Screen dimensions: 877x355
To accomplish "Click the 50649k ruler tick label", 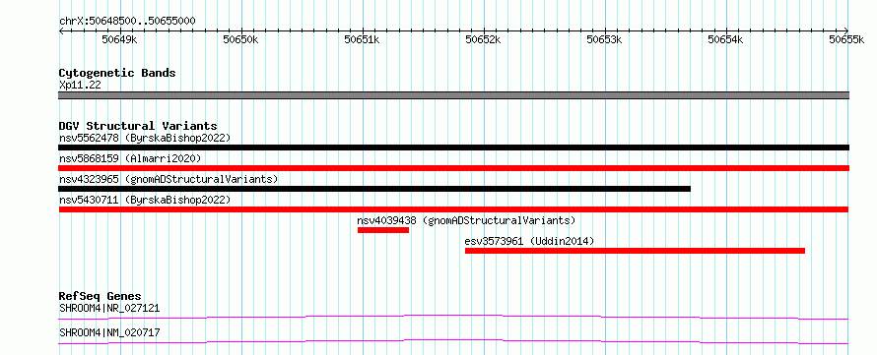I will pyautogui.click(x=119, y=39).
